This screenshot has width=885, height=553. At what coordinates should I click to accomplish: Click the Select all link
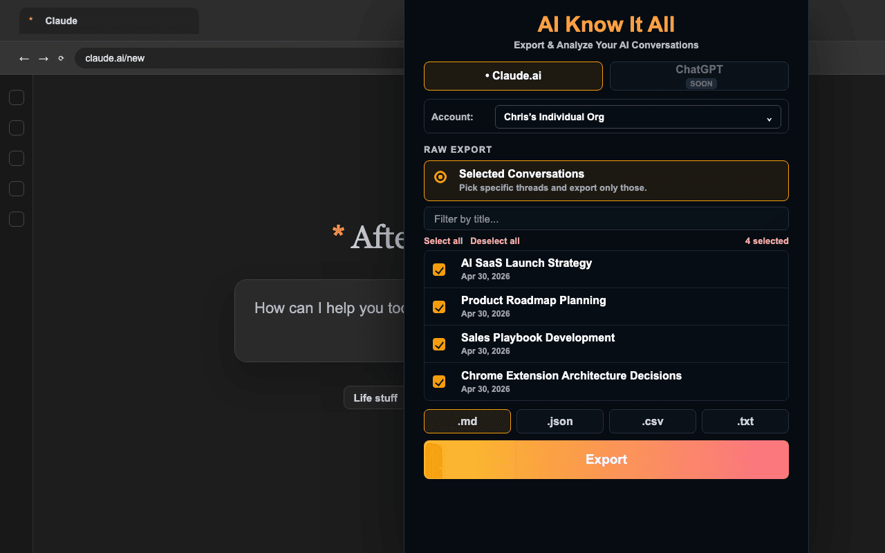(443, 241)
